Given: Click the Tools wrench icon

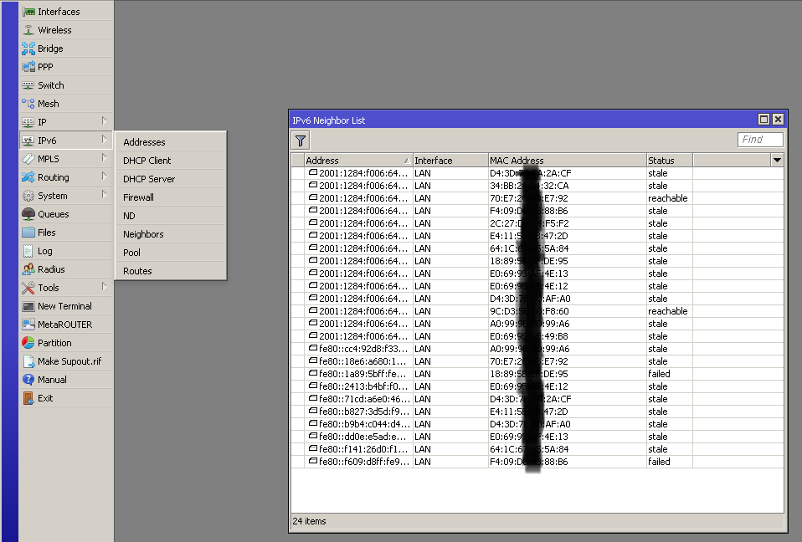Looking at the screenshot, I should click(28, 287).
